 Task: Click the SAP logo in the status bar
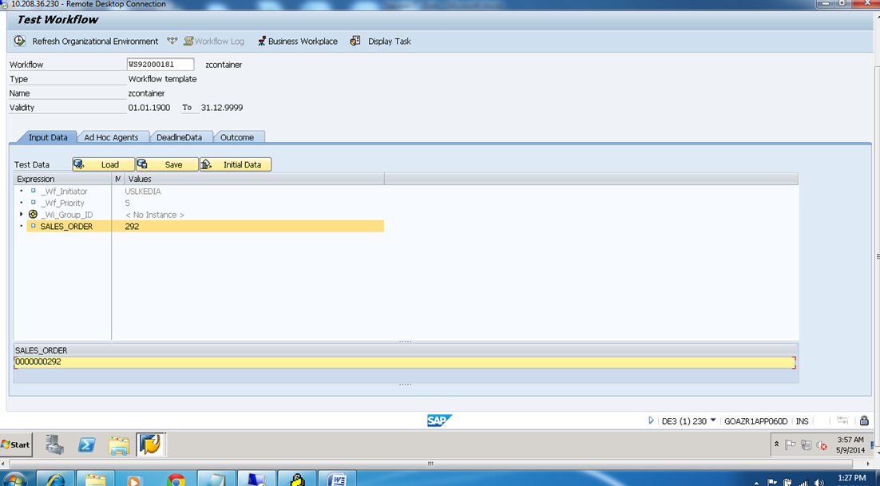[x=438, y=421]
